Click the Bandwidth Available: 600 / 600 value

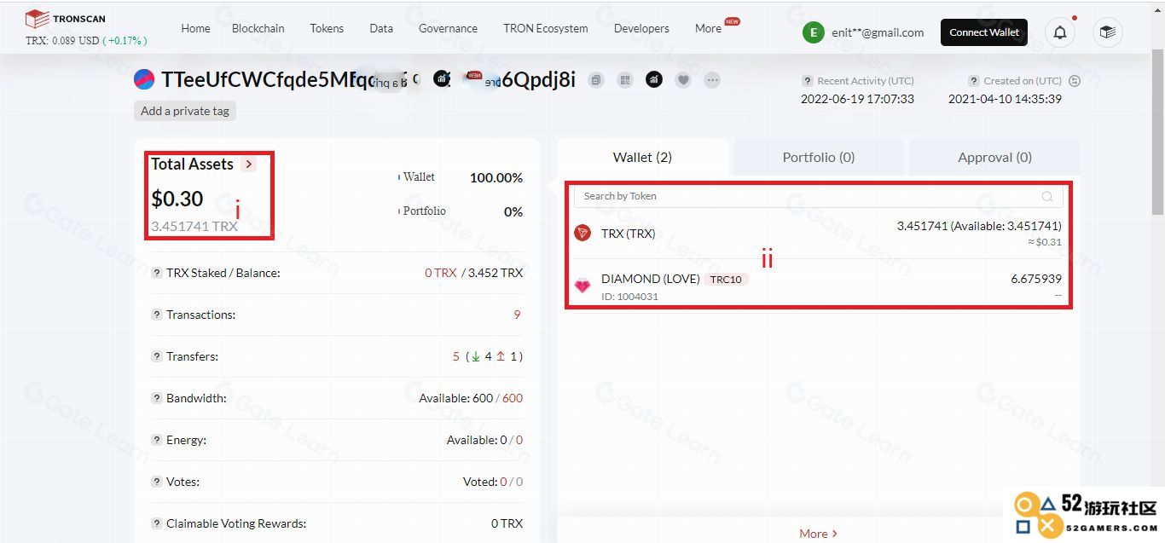(x=471, y=398)
